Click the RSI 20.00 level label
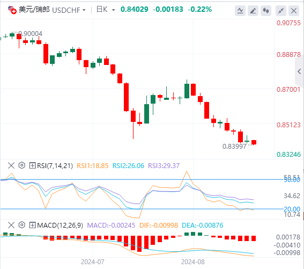The width and height of the screenshot is (304, 269). 292,209
